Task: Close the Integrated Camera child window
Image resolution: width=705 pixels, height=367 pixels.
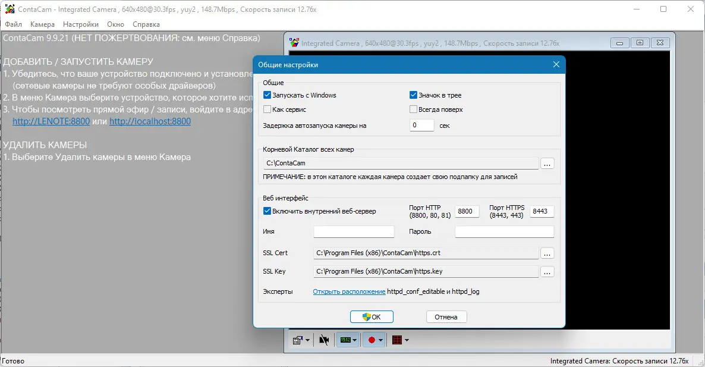Action: 660,43
